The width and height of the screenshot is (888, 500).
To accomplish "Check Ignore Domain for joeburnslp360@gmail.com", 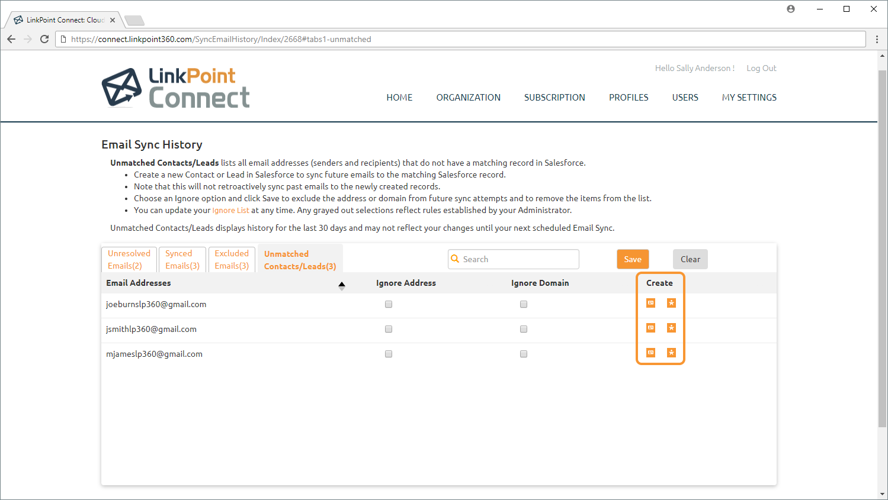I will [524, 304].
